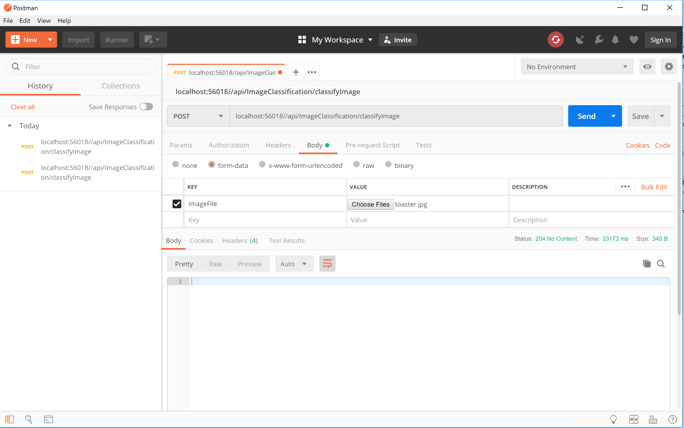Open the No Environment dropdown
684x428 pixels.
pos(577,67)
